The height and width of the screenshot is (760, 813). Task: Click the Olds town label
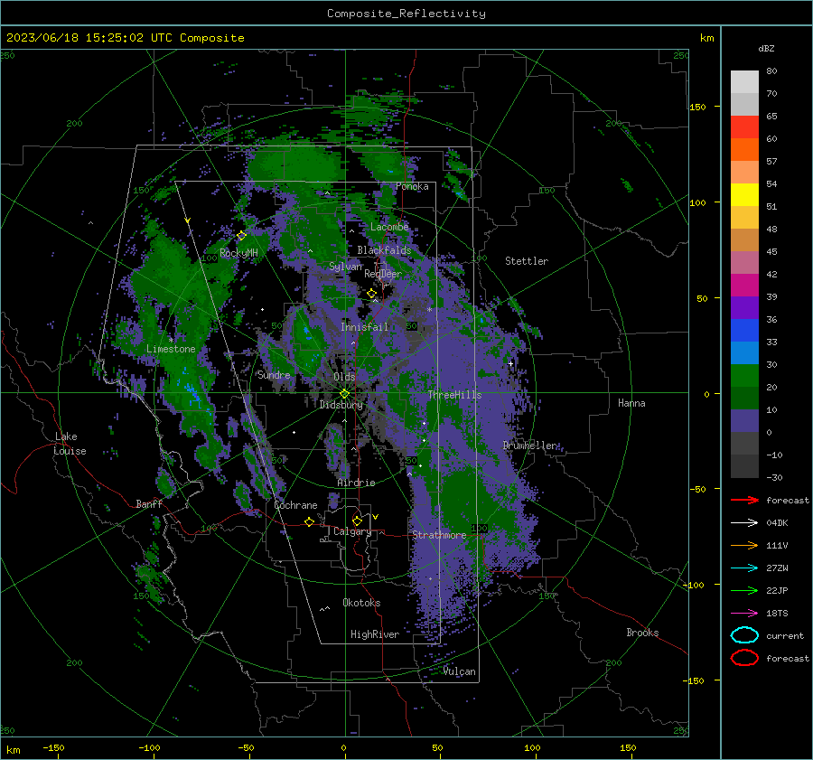pos(344,377)
